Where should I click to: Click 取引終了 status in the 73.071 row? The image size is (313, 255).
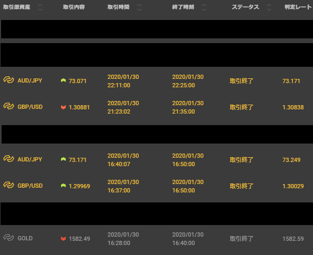pos(241,81)
